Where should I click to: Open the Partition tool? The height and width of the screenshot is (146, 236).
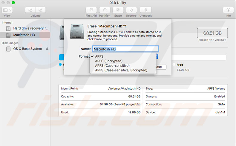point(105,10)
